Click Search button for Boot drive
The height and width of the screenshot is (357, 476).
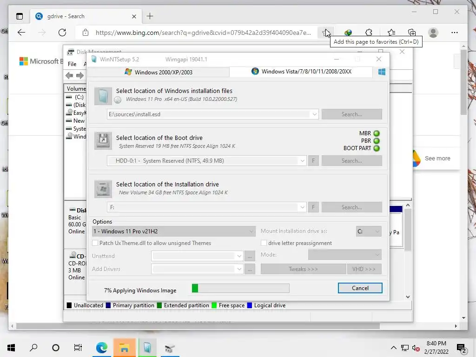click(351, 161)
